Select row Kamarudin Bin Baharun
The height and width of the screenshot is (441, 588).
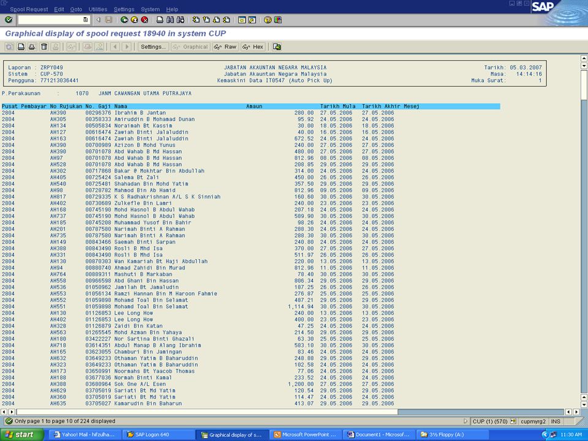[x=198, y=404]
